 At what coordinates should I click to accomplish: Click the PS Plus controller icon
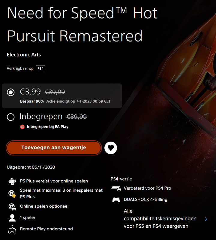coord(12,181)
